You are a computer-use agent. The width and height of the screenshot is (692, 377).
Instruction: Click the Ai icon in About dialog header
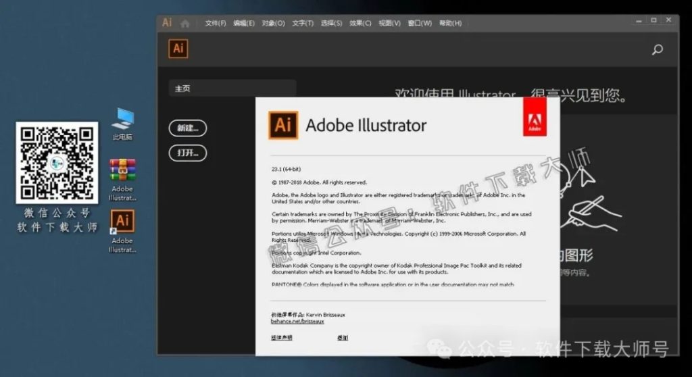(x=283, y=125)
